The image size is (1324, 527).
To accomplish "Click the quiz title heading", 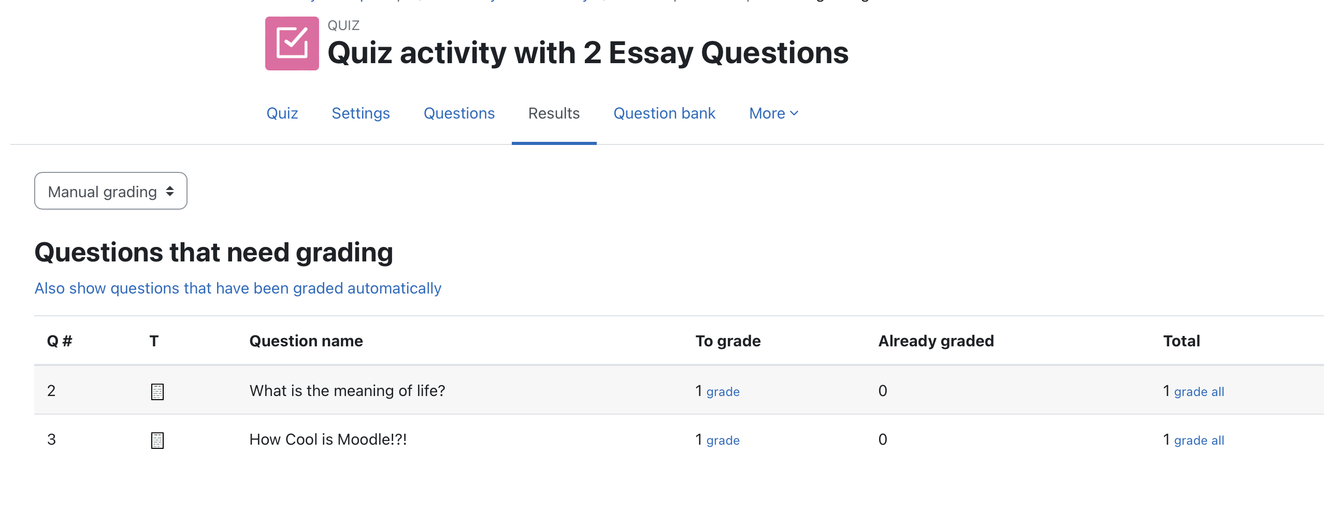I will click(588, 53).
